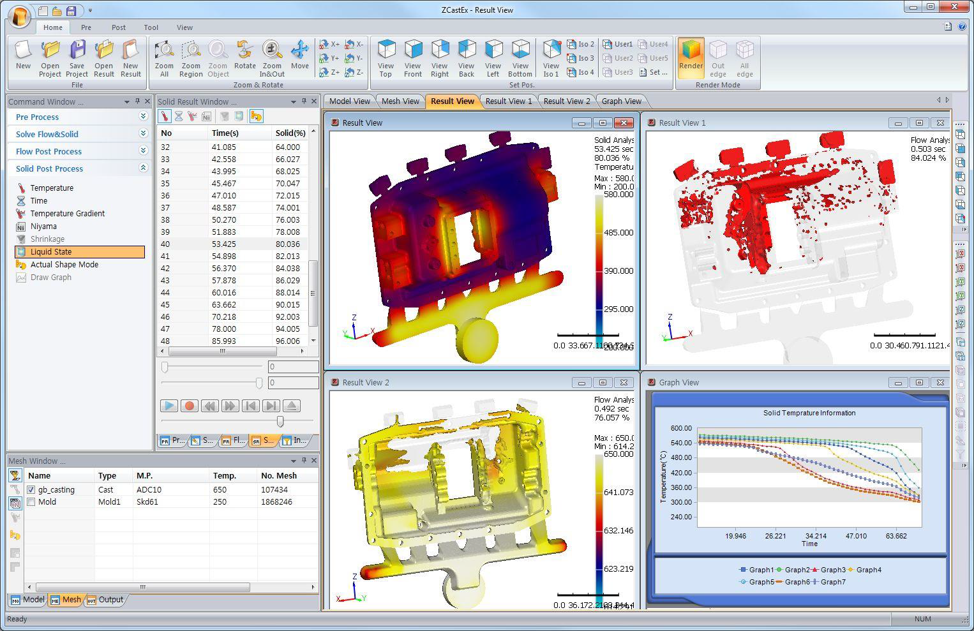Check the Mold row checkbox
This screenshot has width=974, height=631.
pos(31,502)
